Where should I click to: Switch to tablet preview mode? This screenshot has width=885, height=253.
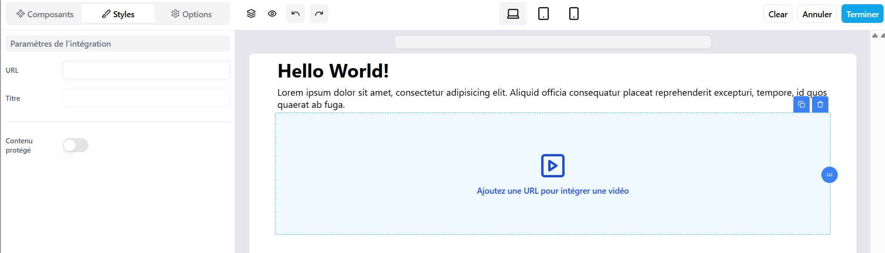pos(544,14)
